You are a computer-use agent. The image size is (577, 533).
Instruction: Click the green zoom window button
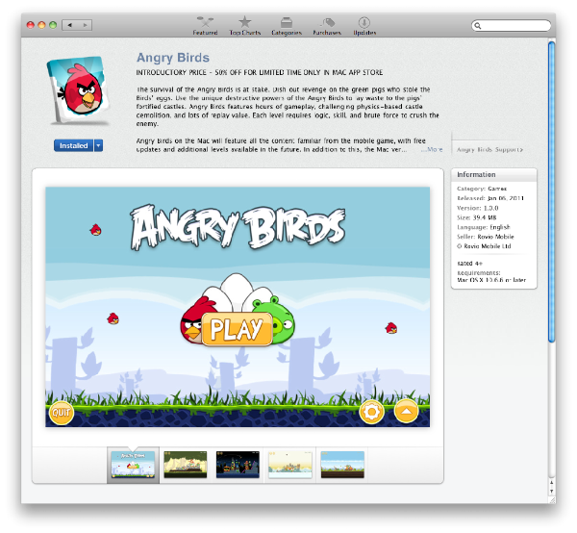(x=53, y=25)
